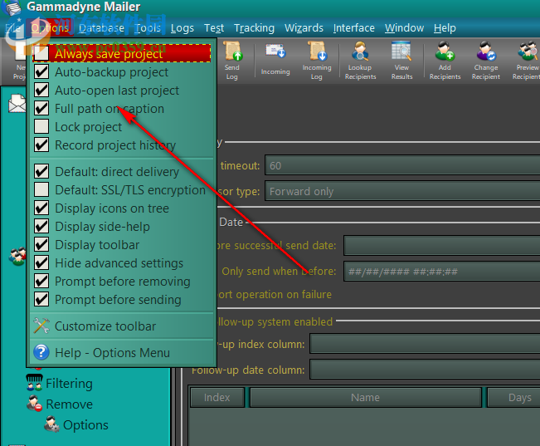The height and width of the screenshot is (446, 540).
Task: Click the Index column header
Action: pos(217,397)
